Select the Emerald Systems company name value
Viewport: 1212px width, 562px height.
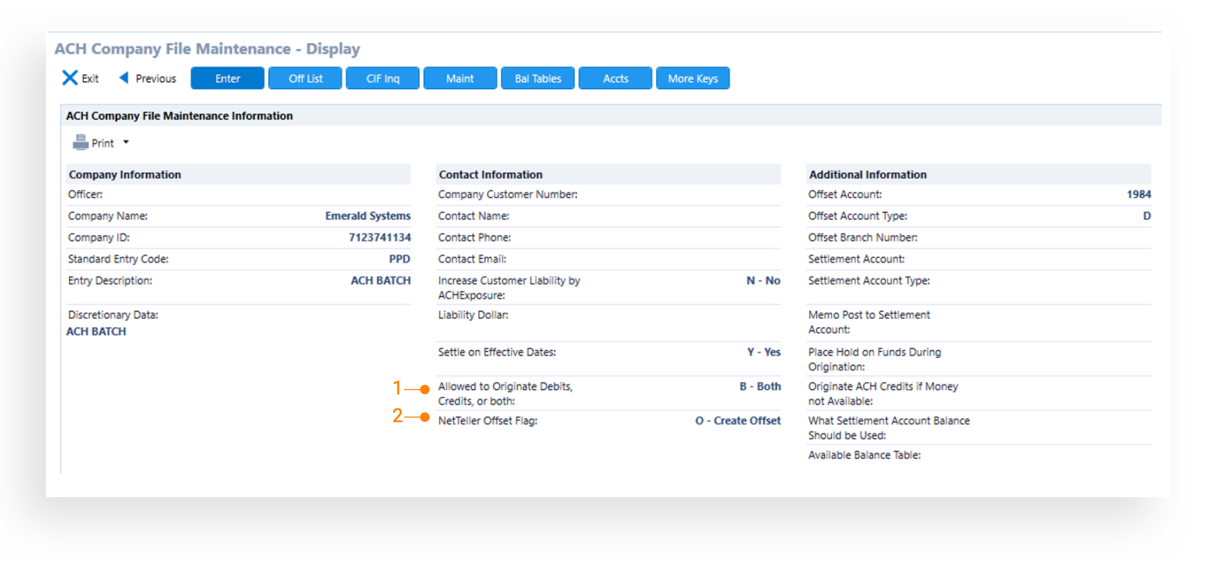tap(367, 216)
